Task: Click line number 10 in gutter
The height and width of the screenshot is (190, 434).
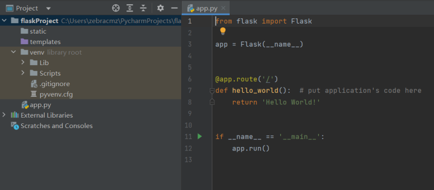Action: [188, 125]
